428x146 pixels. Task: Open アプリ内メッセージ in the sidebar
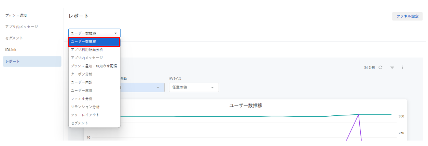click(x=22, y=27)
